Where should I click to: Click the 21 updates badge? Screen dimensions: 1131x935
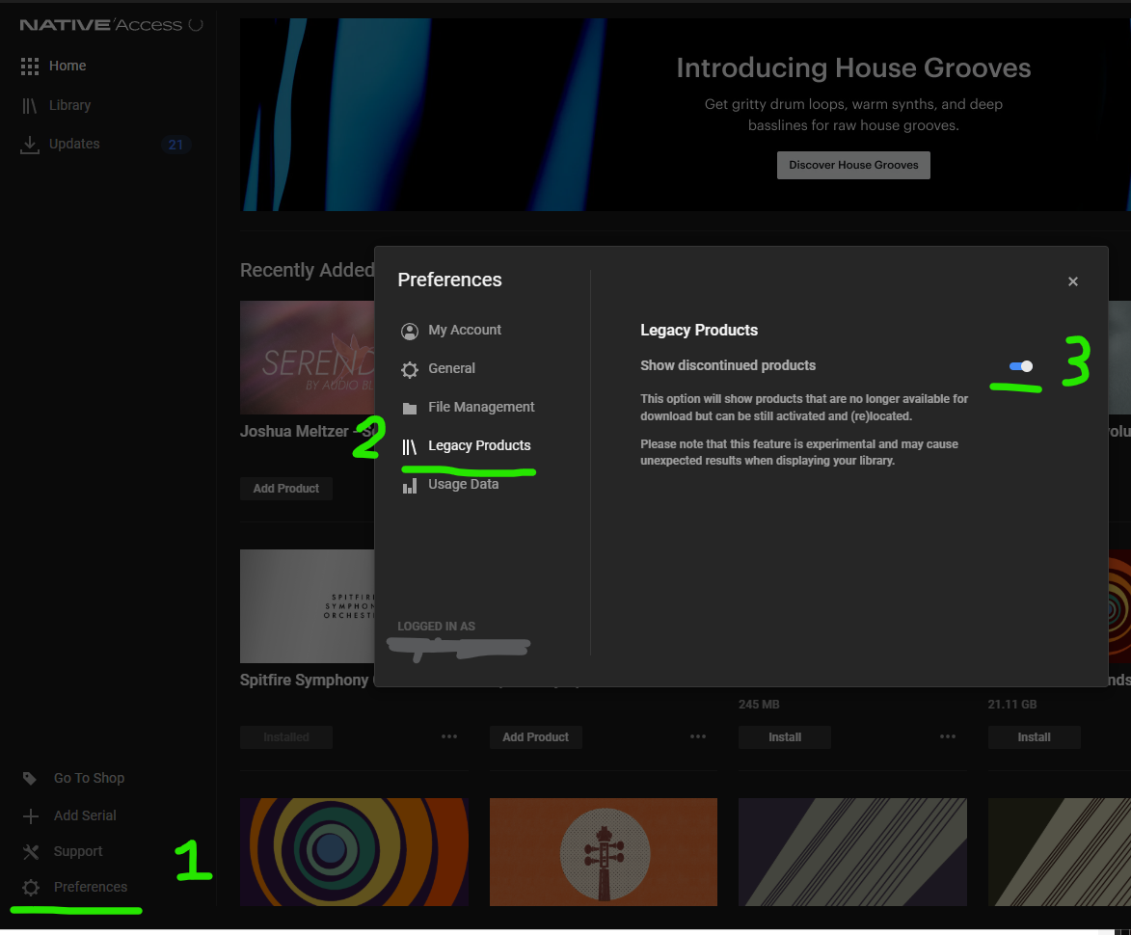pos(175,145)
